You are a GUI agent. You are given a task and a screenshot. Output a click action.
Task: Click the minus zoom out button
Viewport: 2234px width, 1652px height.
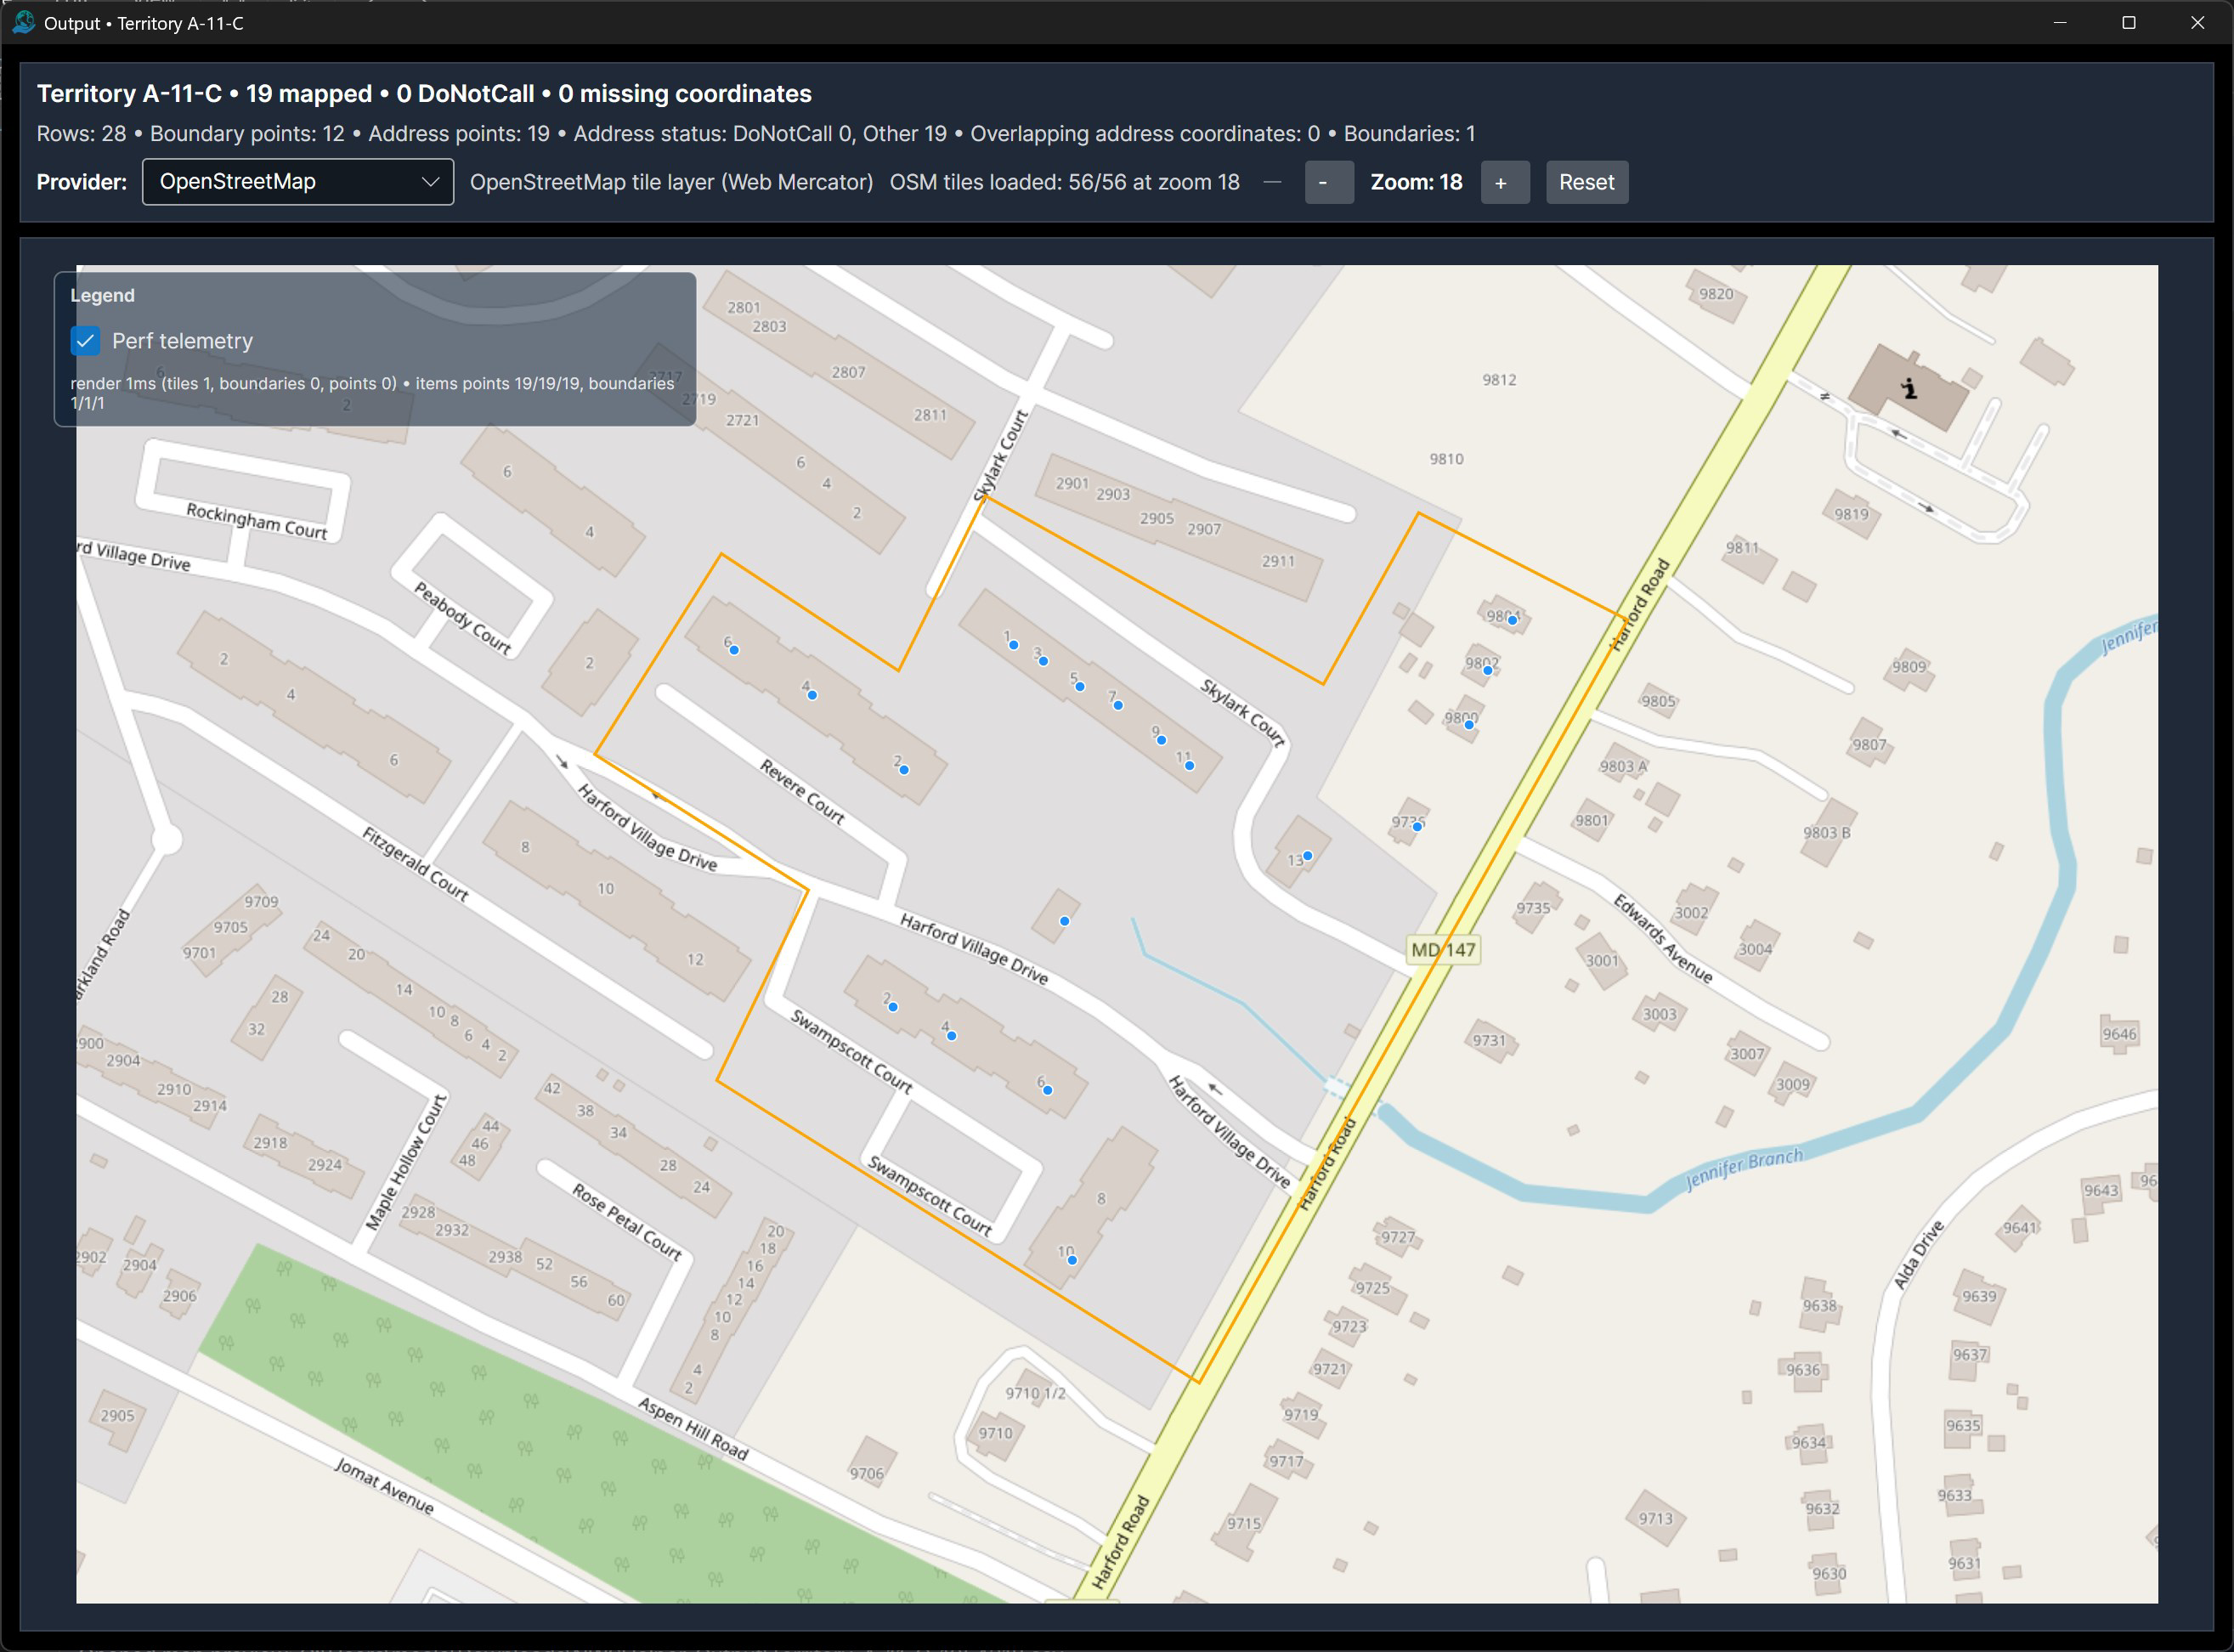[x=1328, y=182]
